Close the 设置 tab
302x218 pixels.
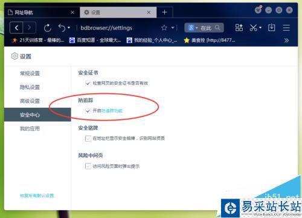click(149, 13)
